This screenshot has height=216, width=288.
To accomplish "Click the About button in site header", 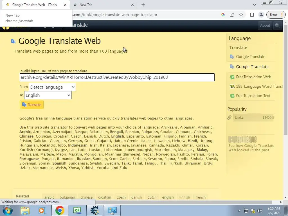I will coord(265,26).
